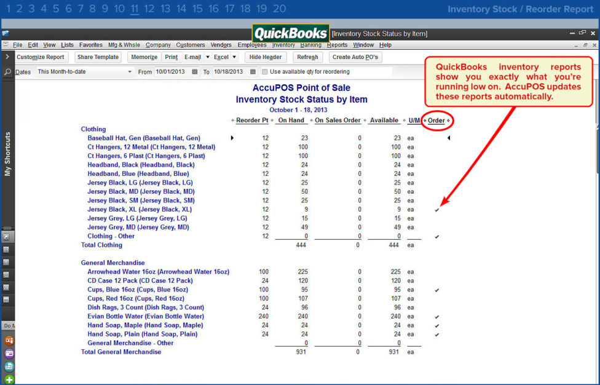Click the General Merchandise group heading
The width and height of the screenshot is (600, 385).
coord(113,263)
